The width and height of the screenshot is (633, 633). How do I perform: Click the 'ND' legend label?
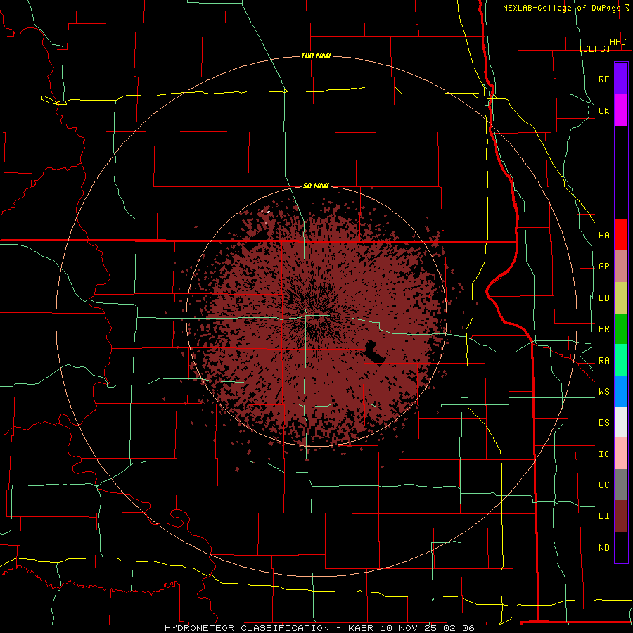coord(603,548)
